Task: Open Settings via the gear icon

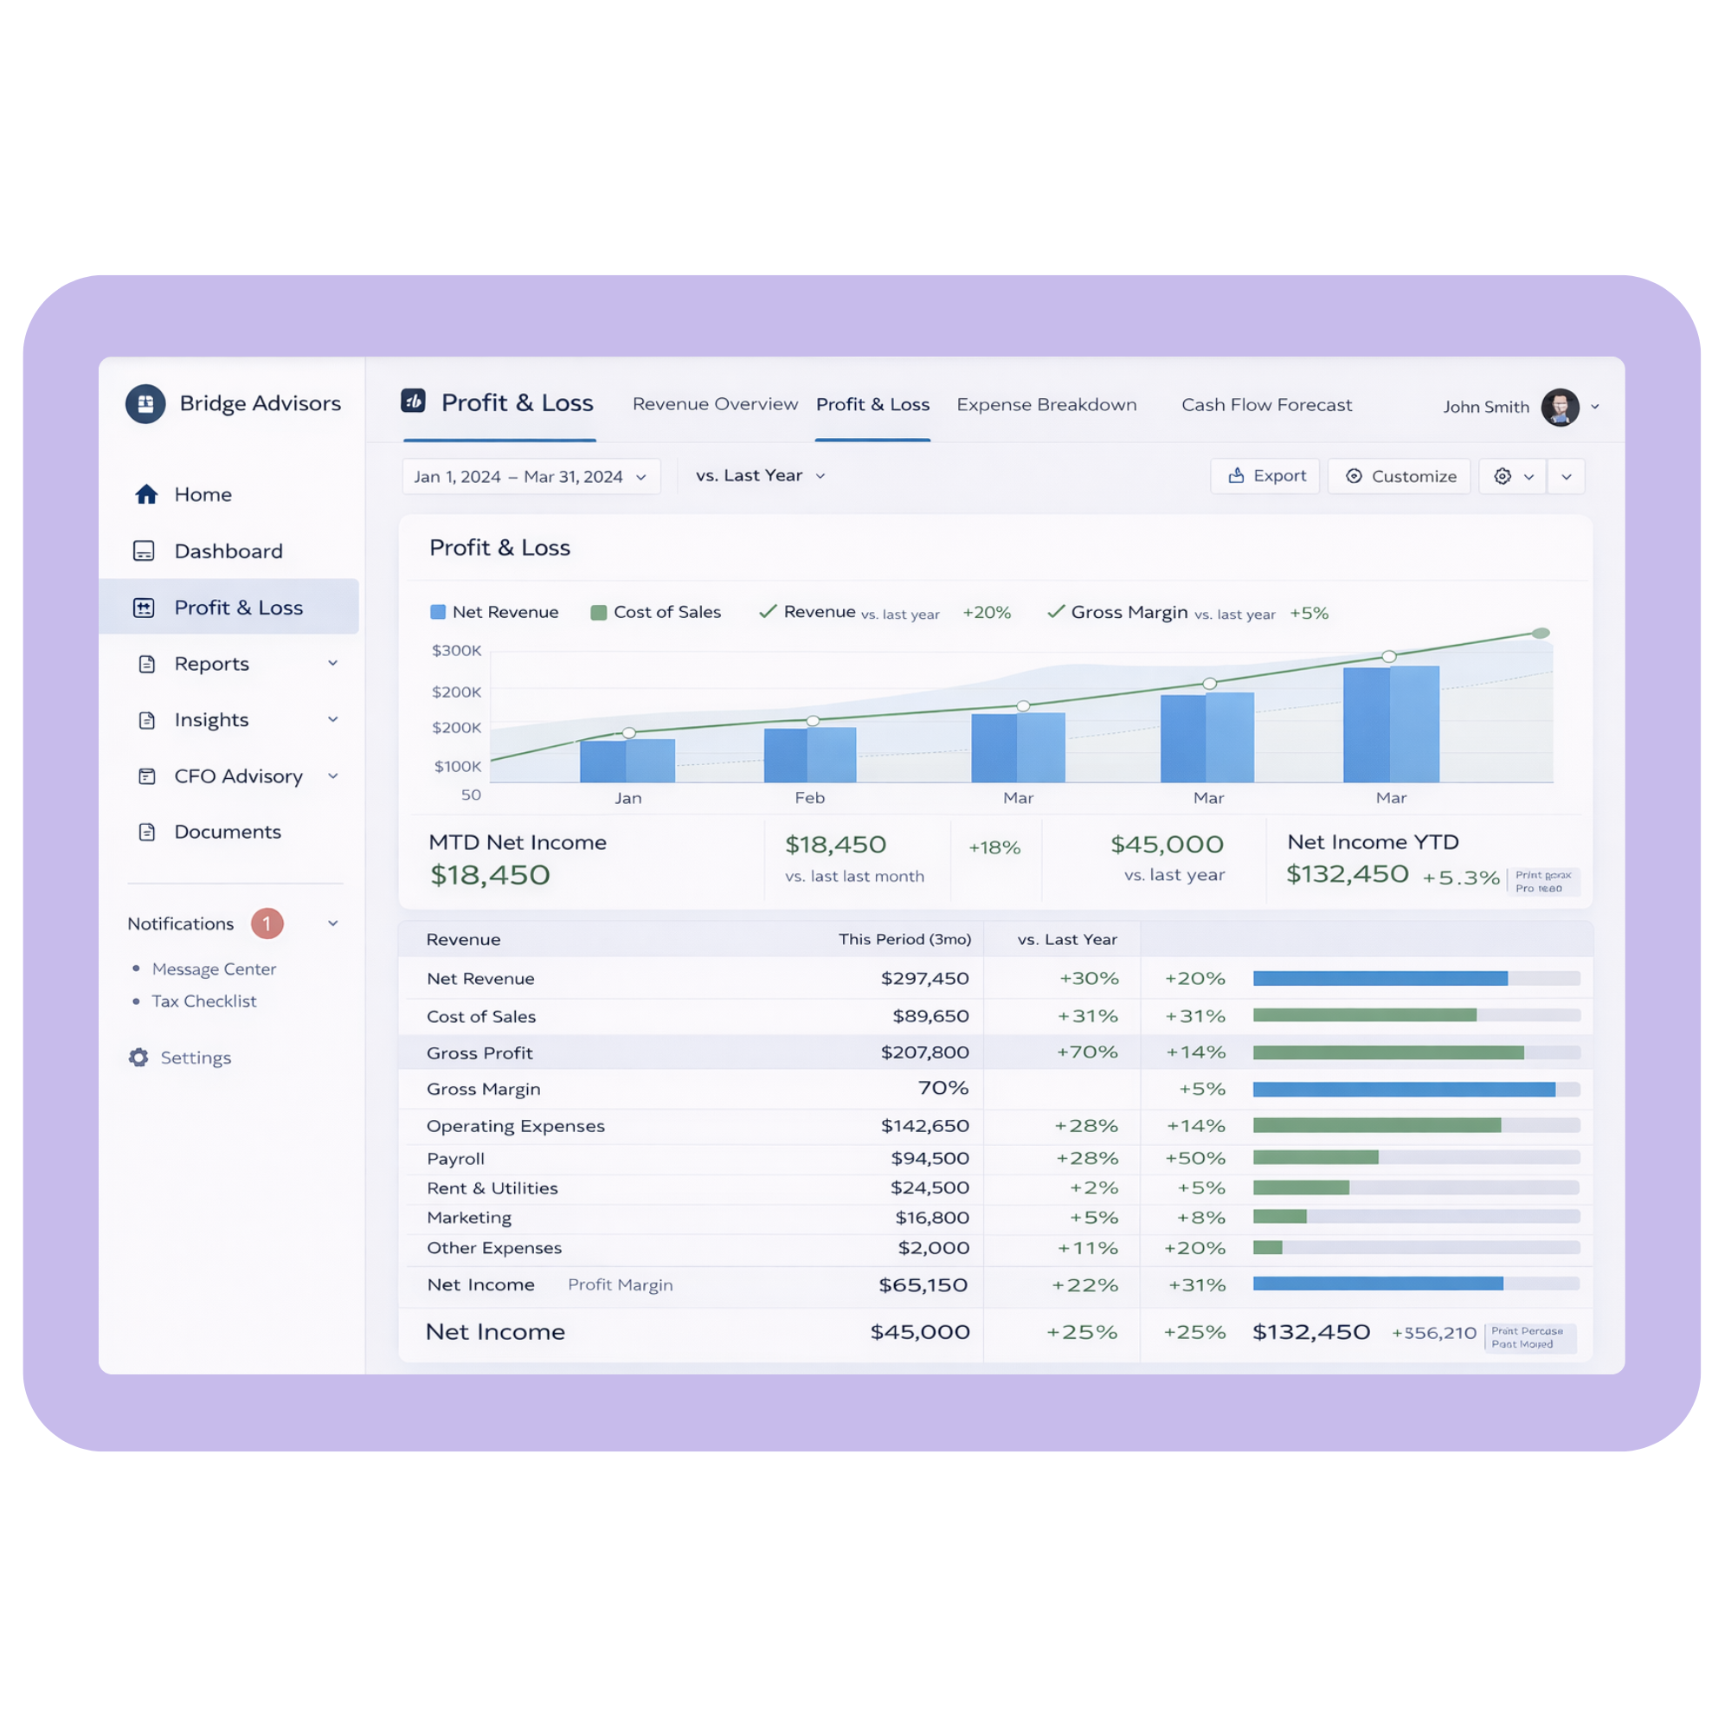Action: pyautogui.click(x=138, y=1058)
